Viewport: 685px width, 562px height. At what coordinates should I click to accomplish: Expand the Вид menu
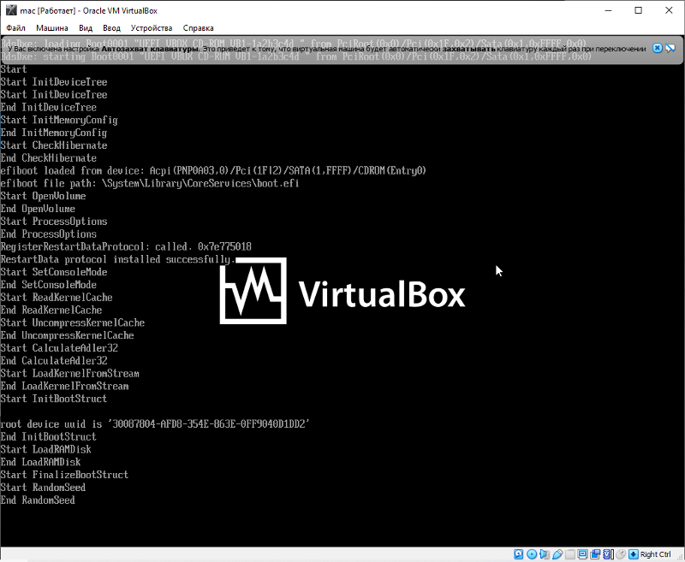(86, 27)
